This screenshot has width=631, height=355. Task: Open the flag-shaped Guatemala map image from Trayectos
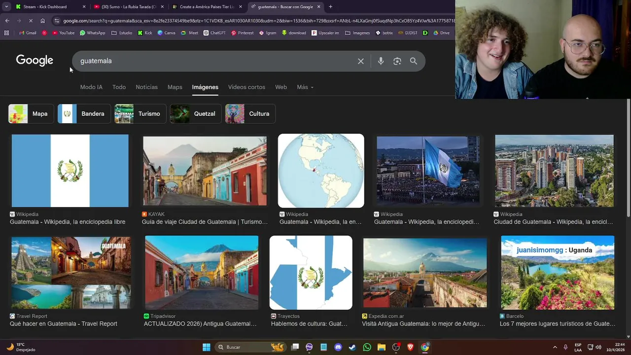[311, 273]
